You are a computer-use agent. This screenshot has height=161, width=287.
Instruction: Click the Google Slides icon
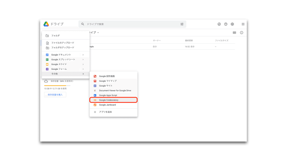tap(47, 64)
